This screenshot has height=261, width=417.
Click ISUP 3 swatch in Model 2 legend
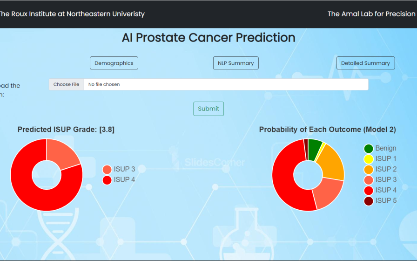point(369,180)
